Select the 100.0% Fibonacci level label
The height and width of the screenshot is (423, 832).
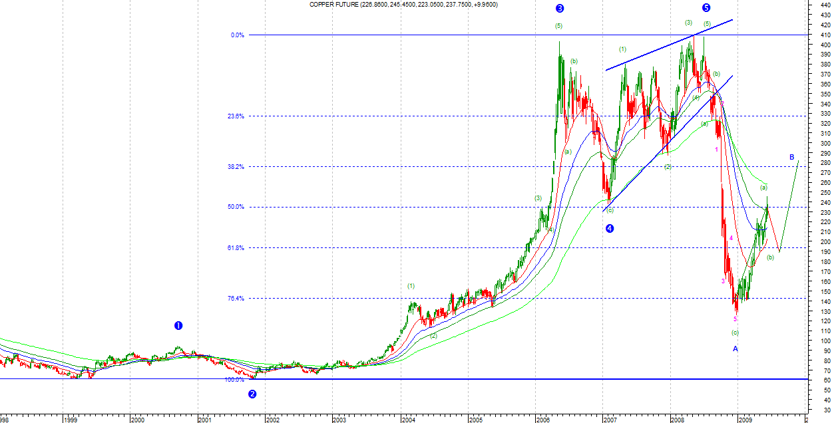click(x=234, y=380)
